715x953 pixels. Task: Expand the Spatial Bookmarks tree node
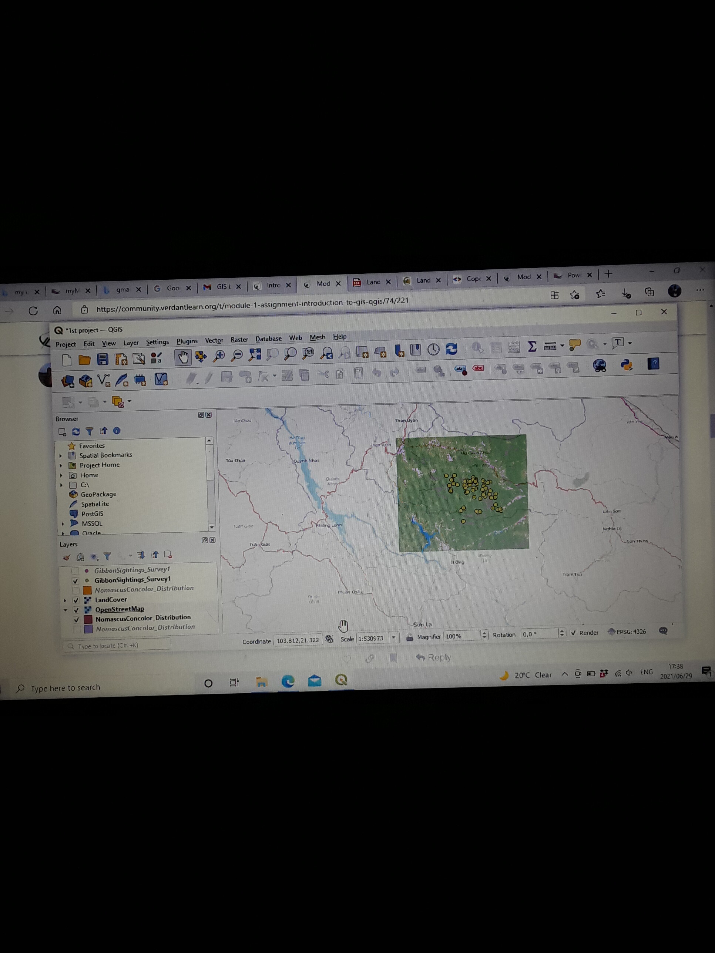pyautogui.click(x=60, y=456)
